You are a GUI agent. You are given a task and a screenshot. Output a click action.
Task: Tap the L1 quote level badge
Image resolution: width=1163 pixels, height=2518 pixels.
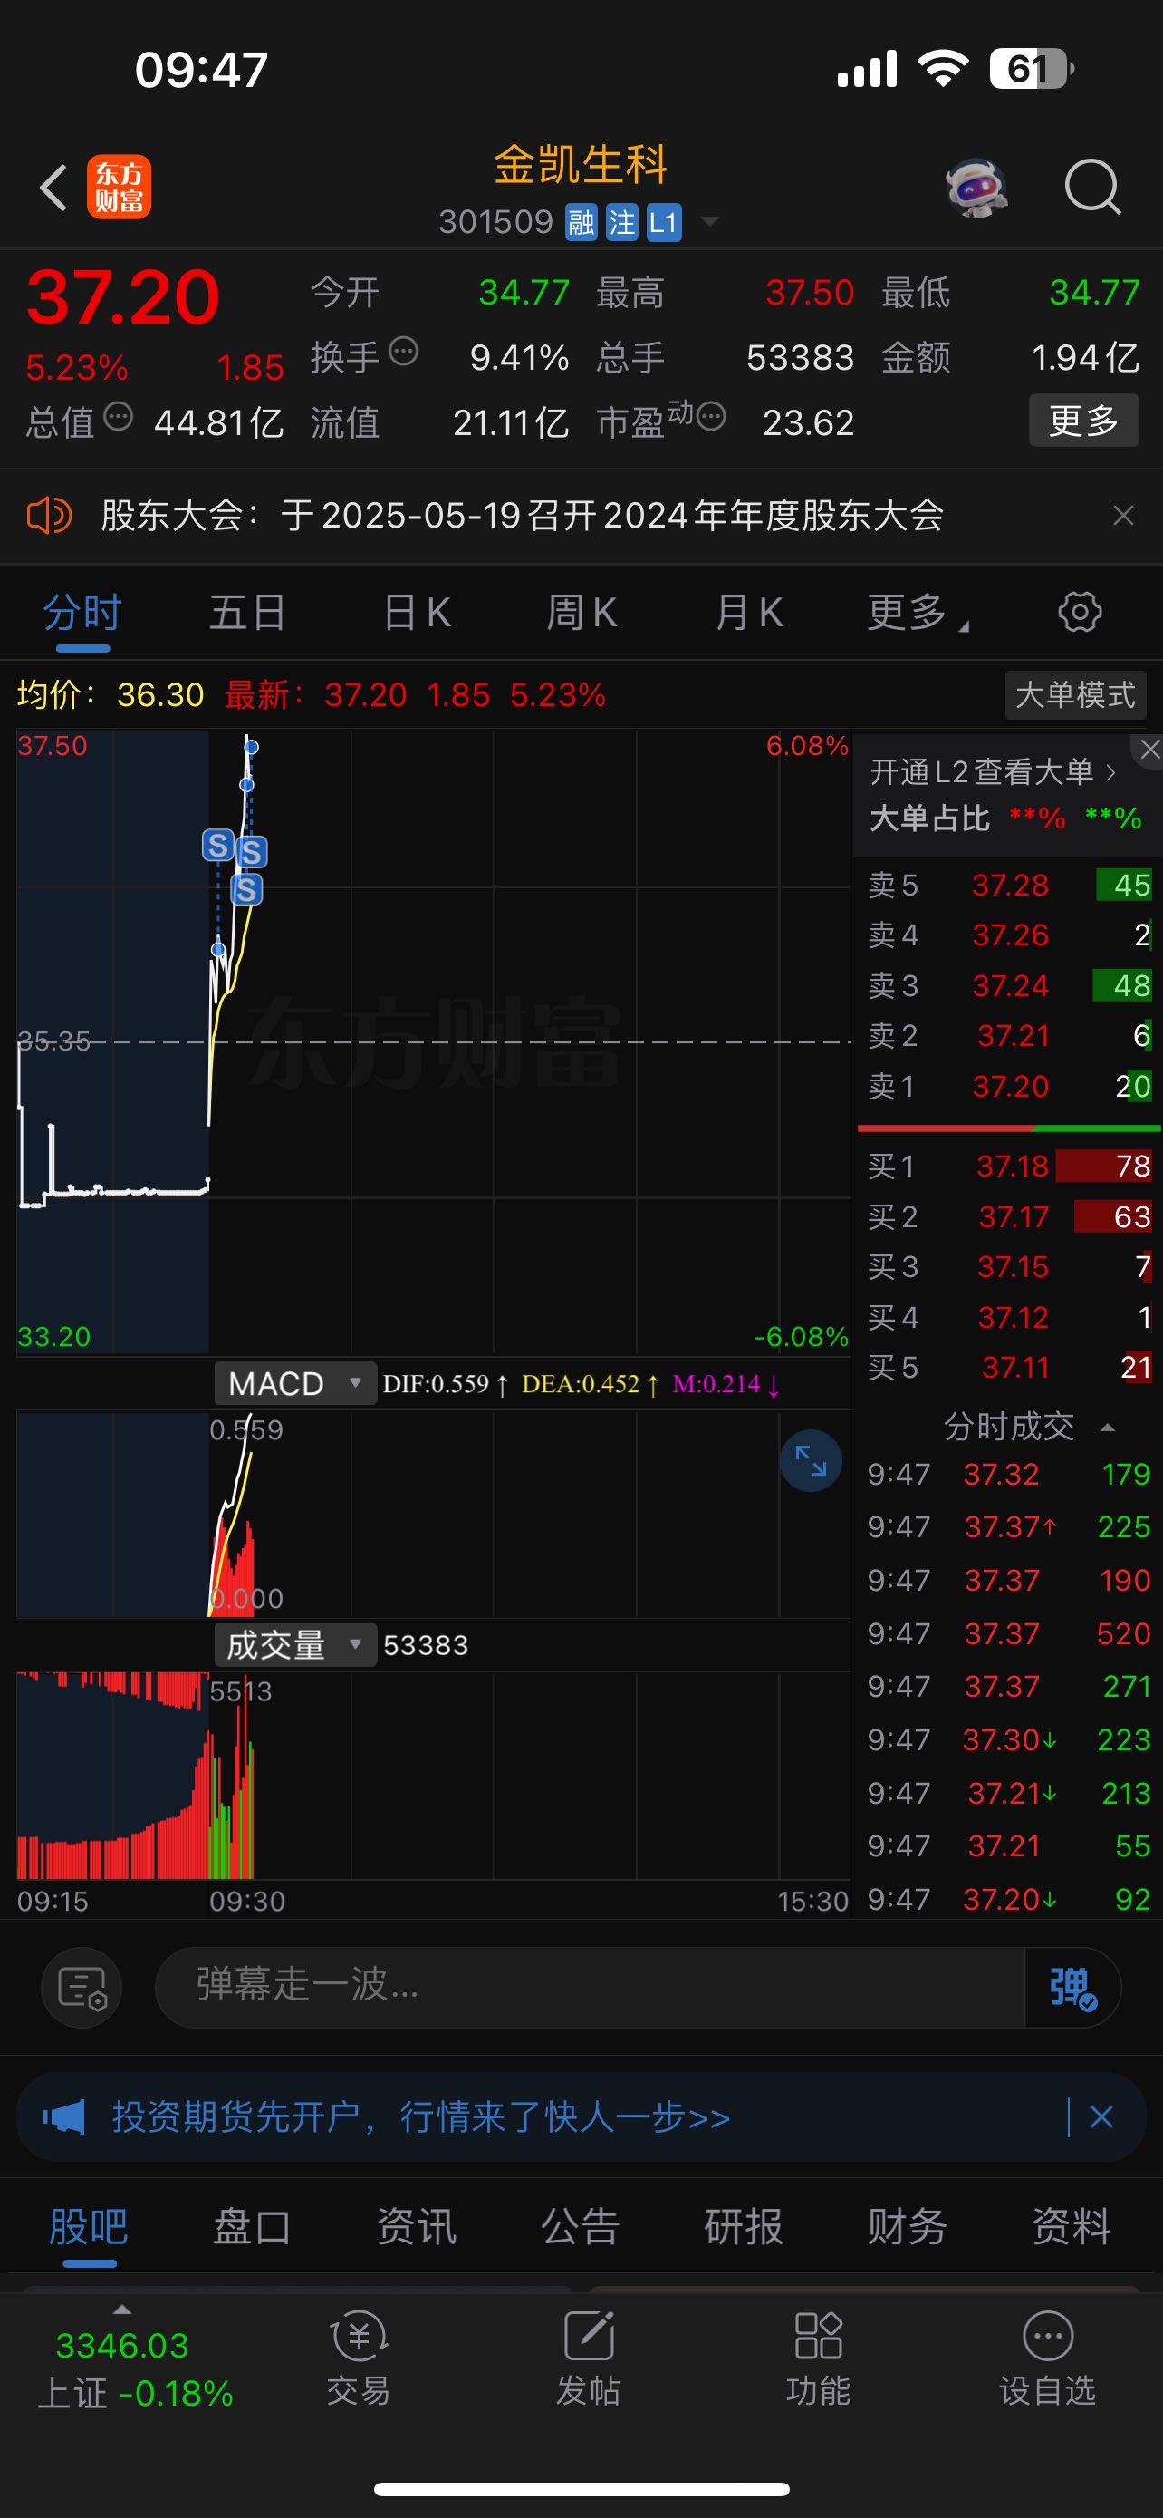[663, 223]
